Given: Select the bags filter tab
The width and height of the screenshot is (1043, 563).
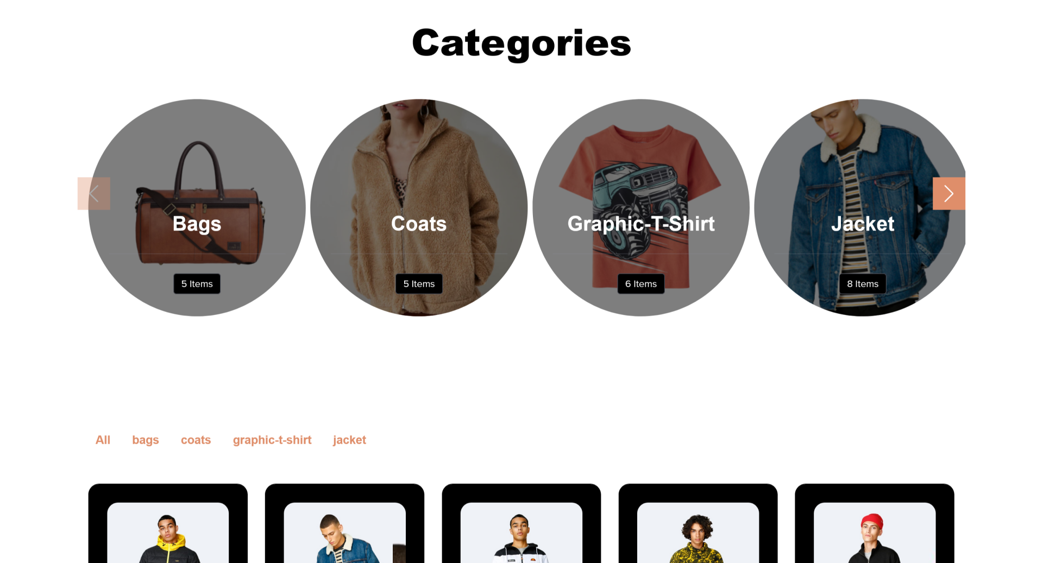Looking at the screenshot, I should point(146,440).
